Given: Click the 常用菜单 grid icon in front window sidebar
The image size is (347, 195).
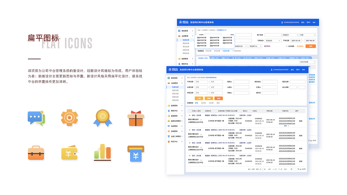Looking at the screenshot, I should point(169,78).
